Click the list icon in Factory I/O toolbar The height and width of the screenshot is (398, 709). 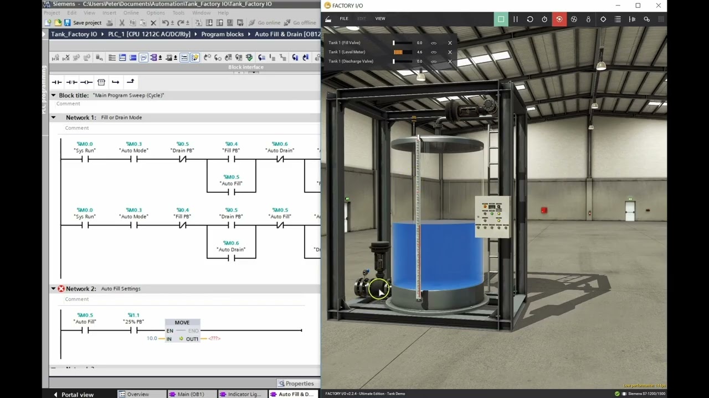click(x=618, y=19)
